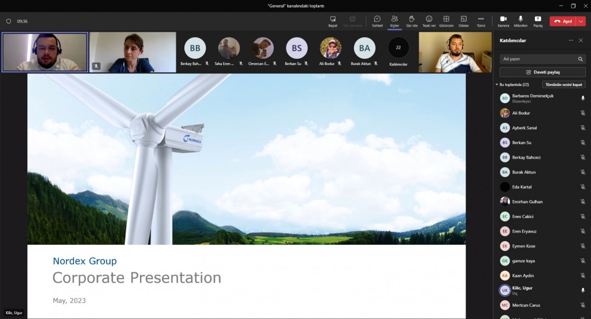Image resolution: width=591 pixels, height=319 pixels.
Task: Click the 22 Katılımcılar overflow bubble
Action: pos(398,48)
